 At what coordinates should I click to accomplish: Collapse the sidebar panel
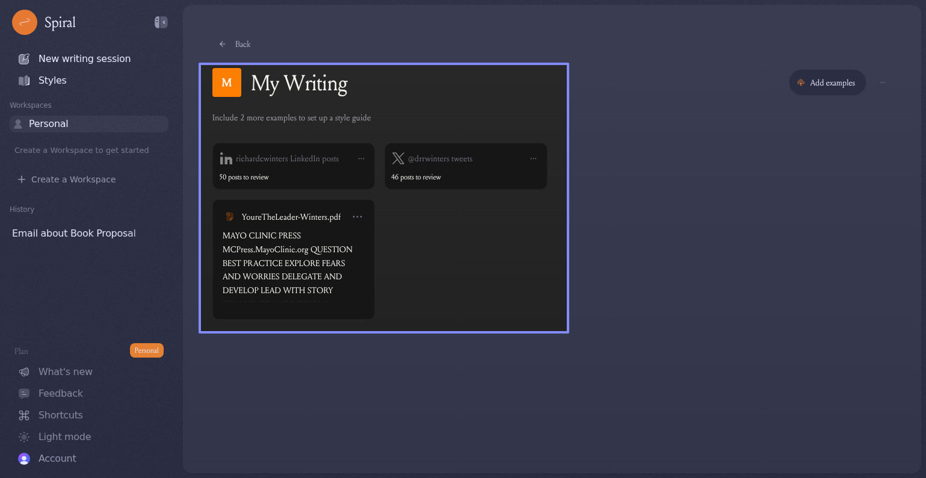click(161, 22)
